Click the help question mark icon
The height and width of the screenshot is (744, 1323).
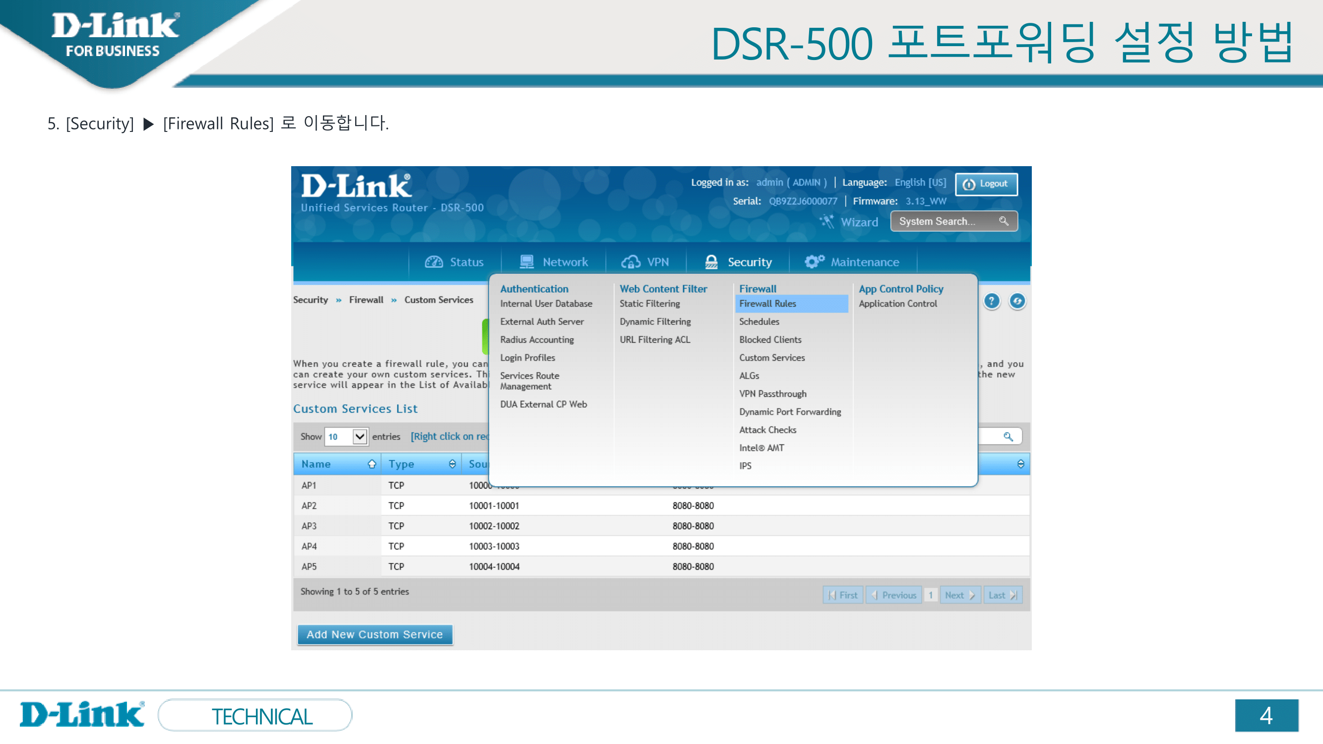click(991, 301)
